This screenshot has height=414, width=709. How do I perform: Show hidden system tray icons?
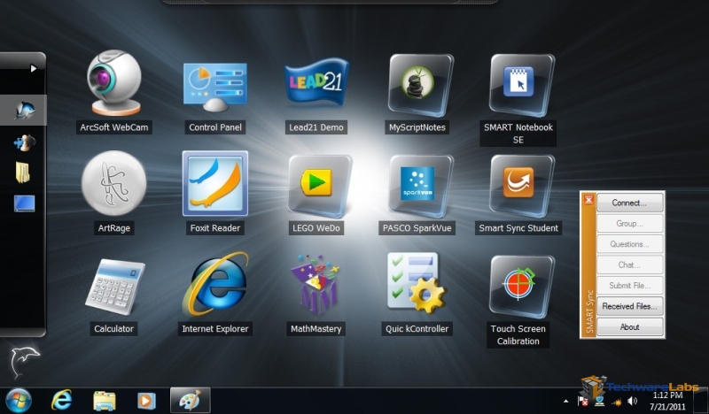(565, 401)
